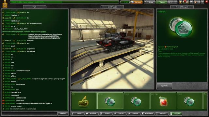Toggle fullscreen mode icon

[199, 2]
